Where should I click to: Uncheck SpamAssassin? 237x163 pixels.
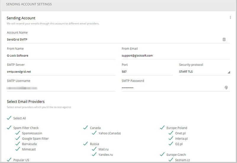click(x=18, y=133)
